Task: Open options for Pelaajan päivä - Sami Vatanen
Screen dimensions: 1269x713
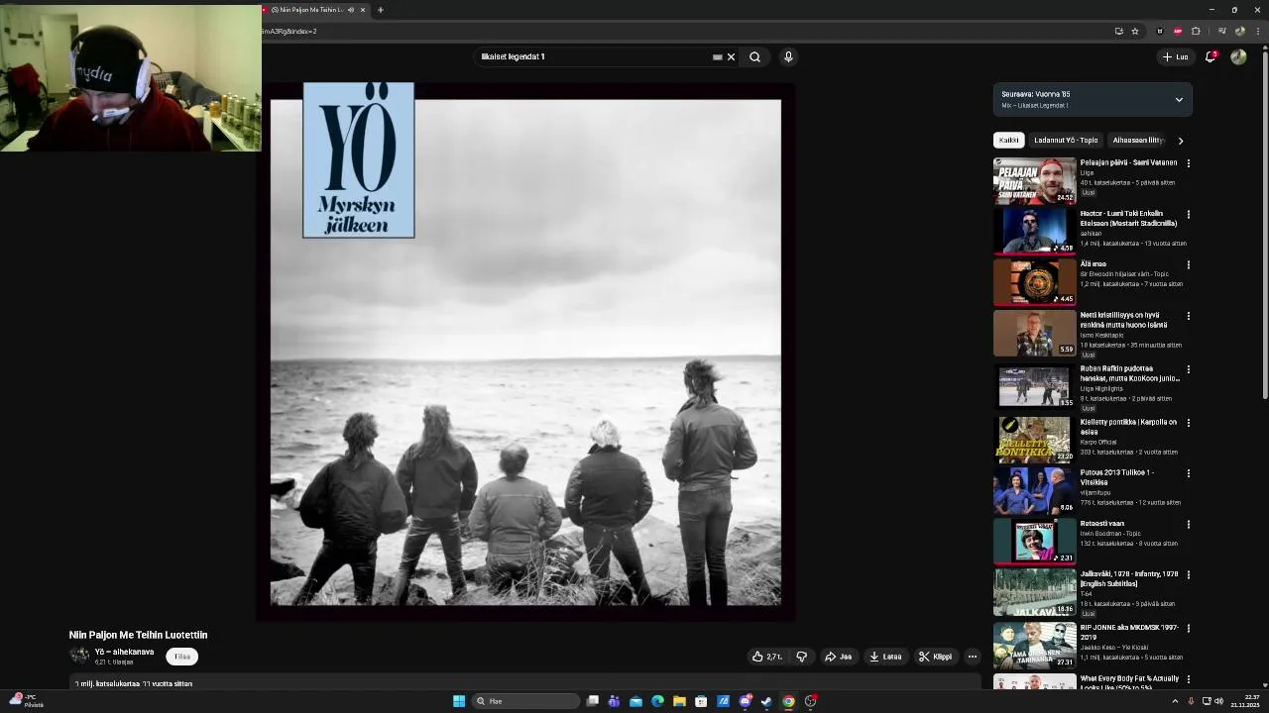Action: [1189, 163]
